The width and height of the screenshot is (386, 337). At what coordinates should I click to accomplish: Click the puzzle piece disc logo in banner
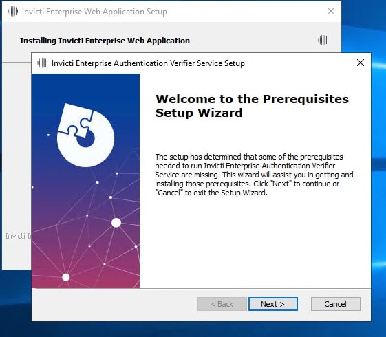point(85,135)
